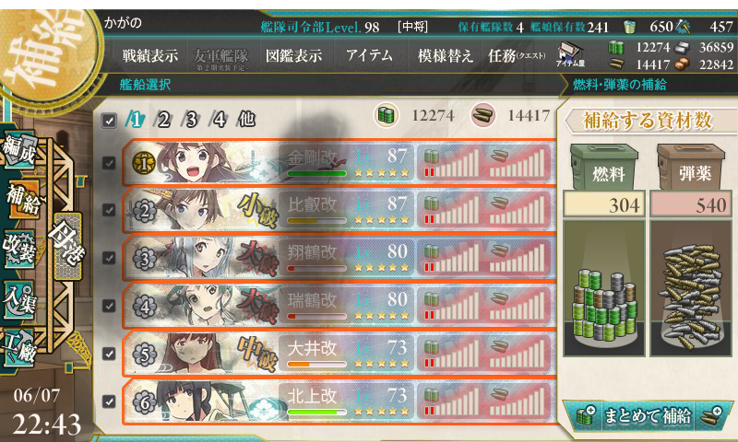Open the 編成 fleet composition side icon
This screenshot has height=442, width=738.
click(19, 150)
